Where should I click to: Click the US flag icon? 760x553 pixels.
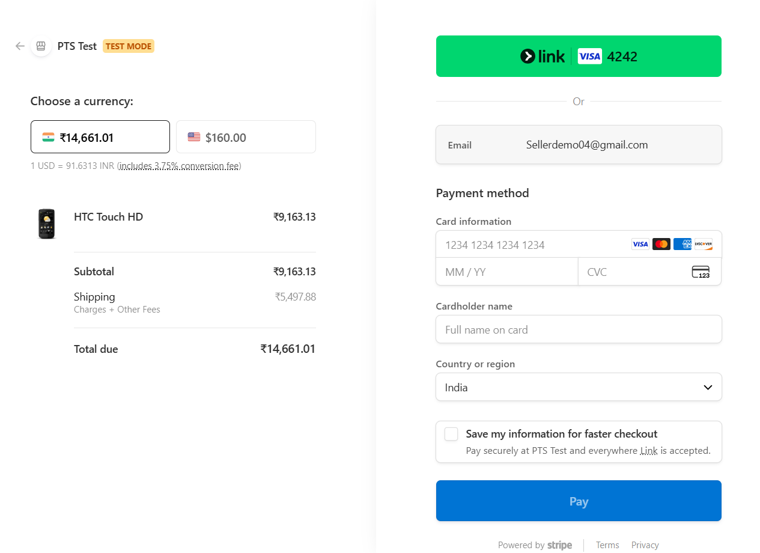(193, 137)
